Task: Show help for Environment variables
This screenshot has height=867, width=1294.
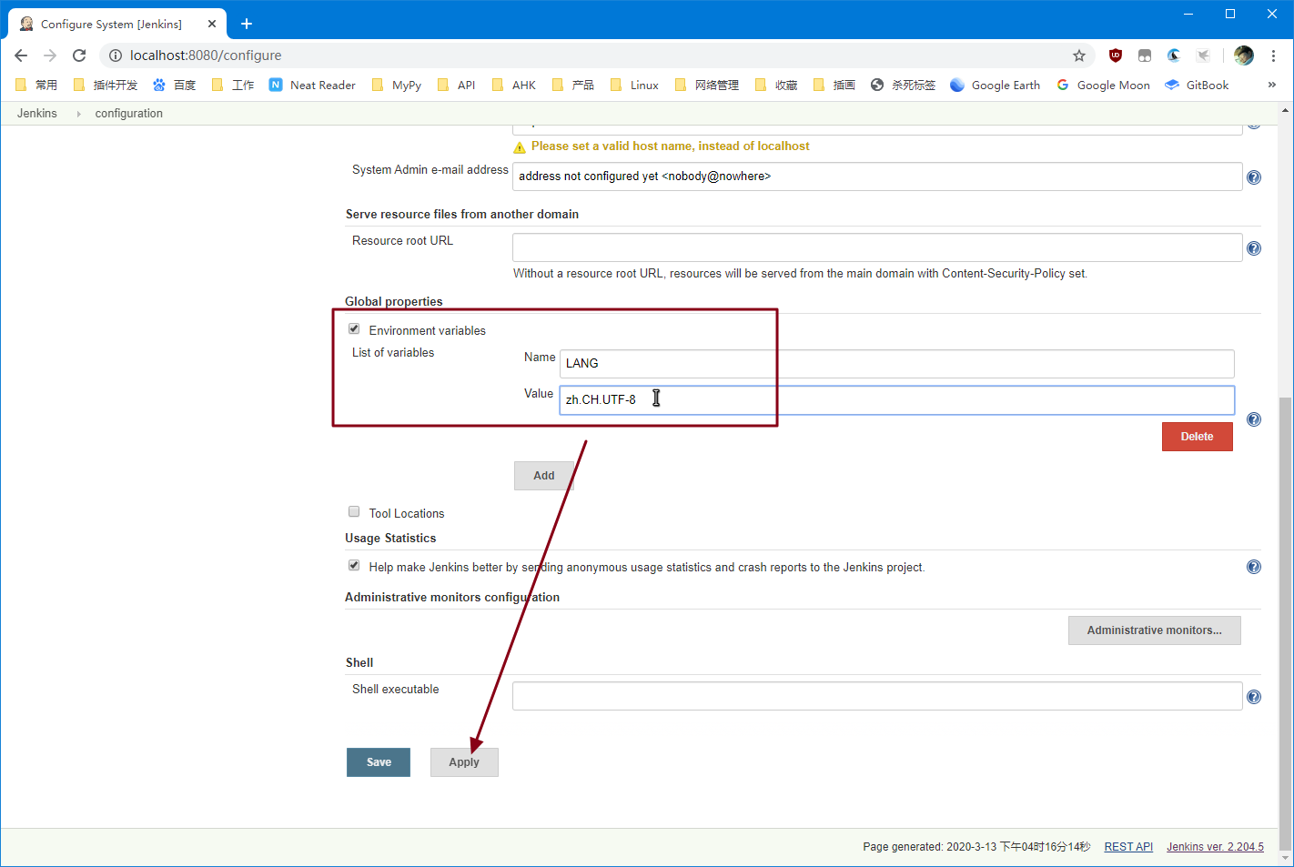Action: pyautogui.click(x=1254, y=419)
